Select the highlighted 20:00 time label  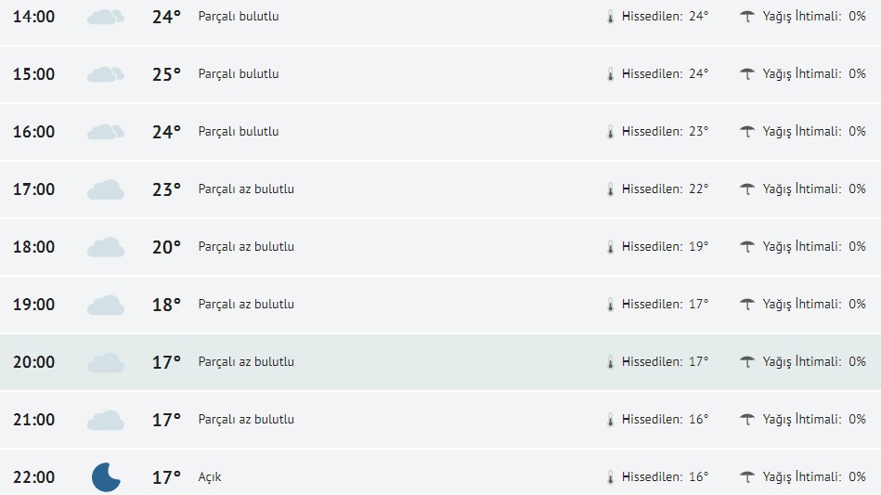point(34,362)
